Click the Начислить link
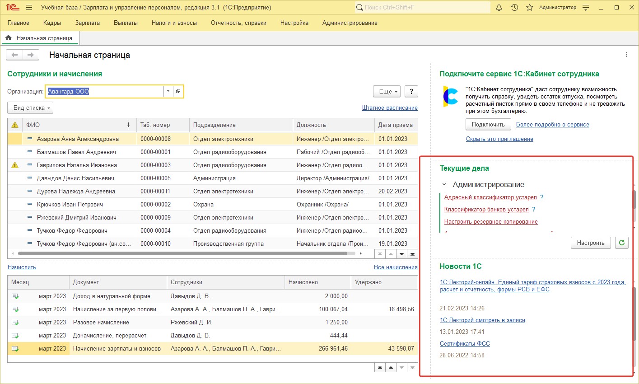639x384 pixels. pos(22,267)
